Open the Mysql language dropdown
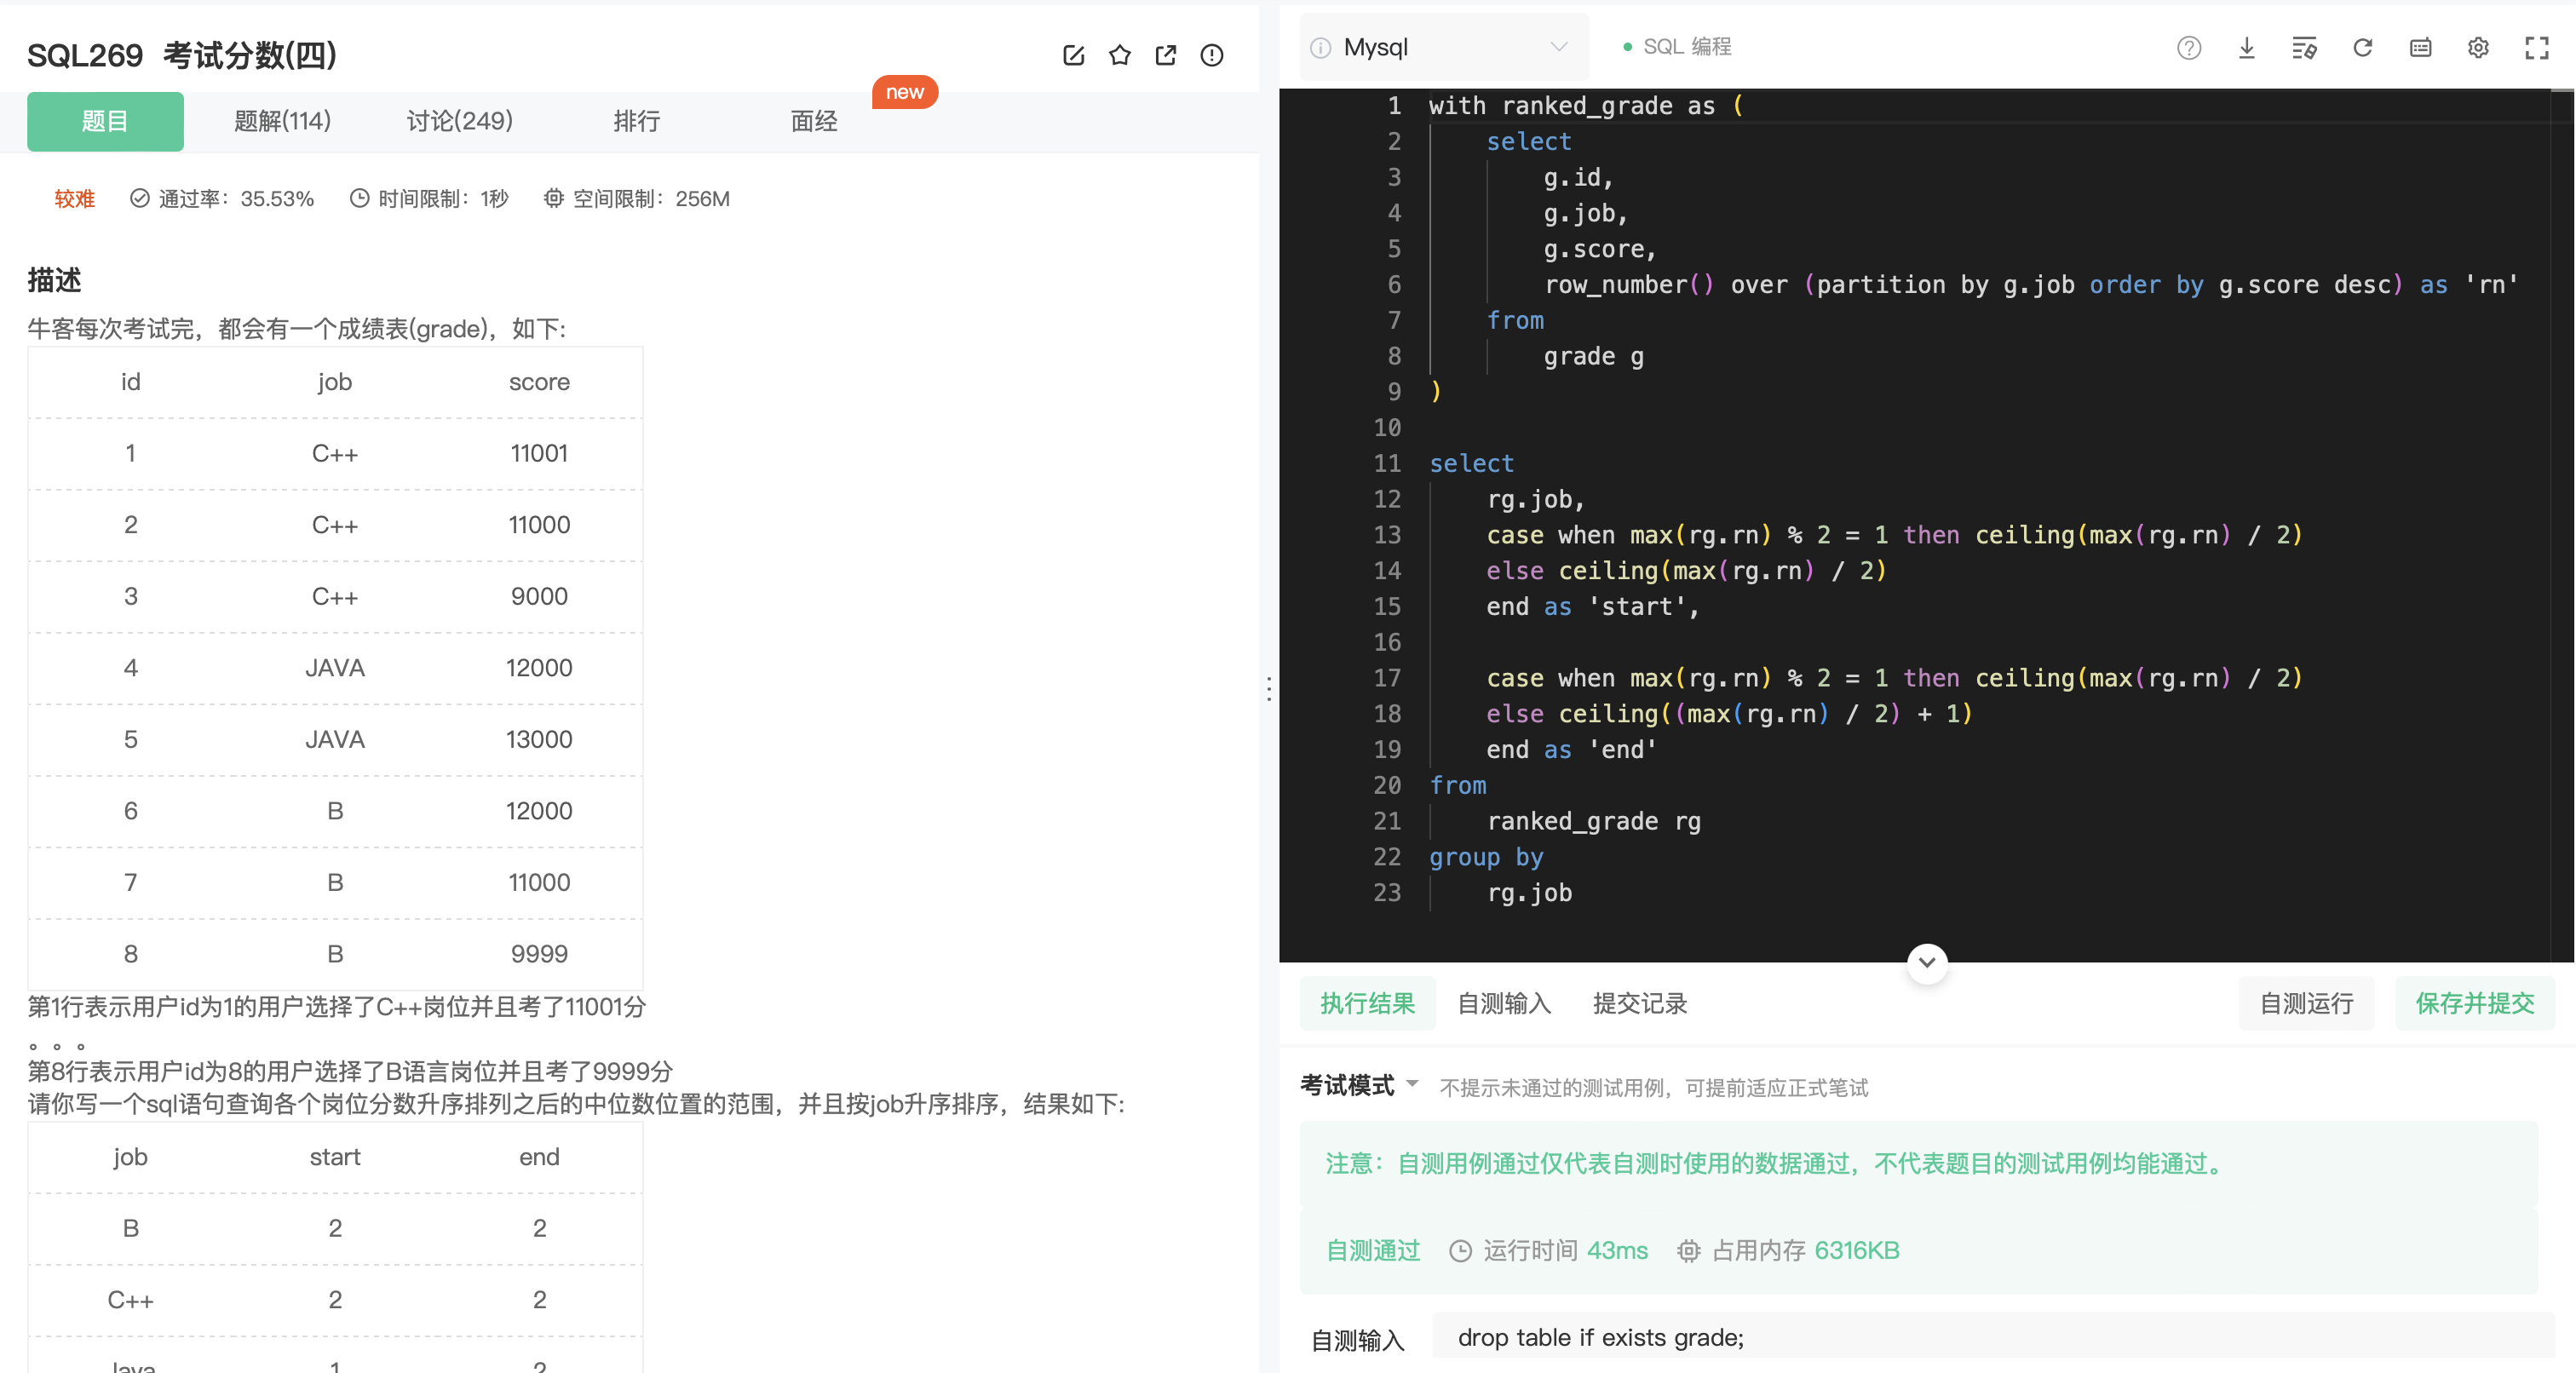 [1443, 48]
